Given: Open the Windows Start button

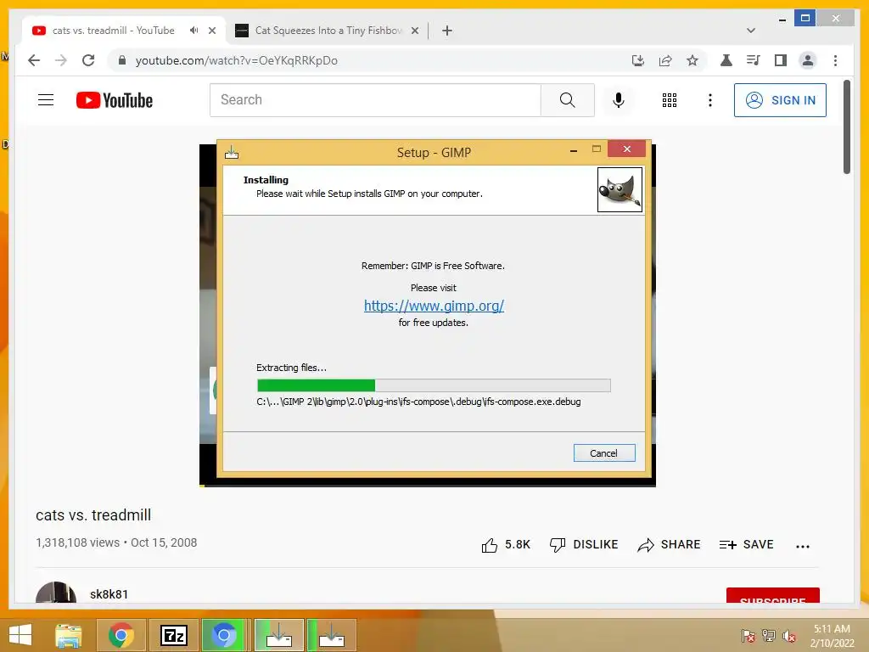Looking at the screenshot, I should coord(20,635).
